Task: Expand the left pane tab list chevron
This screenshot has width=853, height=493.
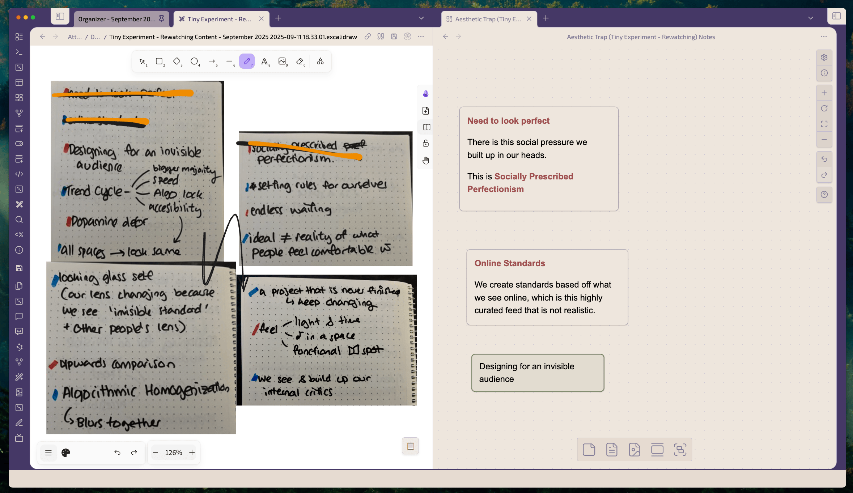Action: click(x=421, y=18)
